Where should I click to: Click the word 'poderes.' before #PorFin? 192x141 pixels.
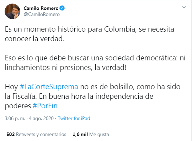click(18, 106)
